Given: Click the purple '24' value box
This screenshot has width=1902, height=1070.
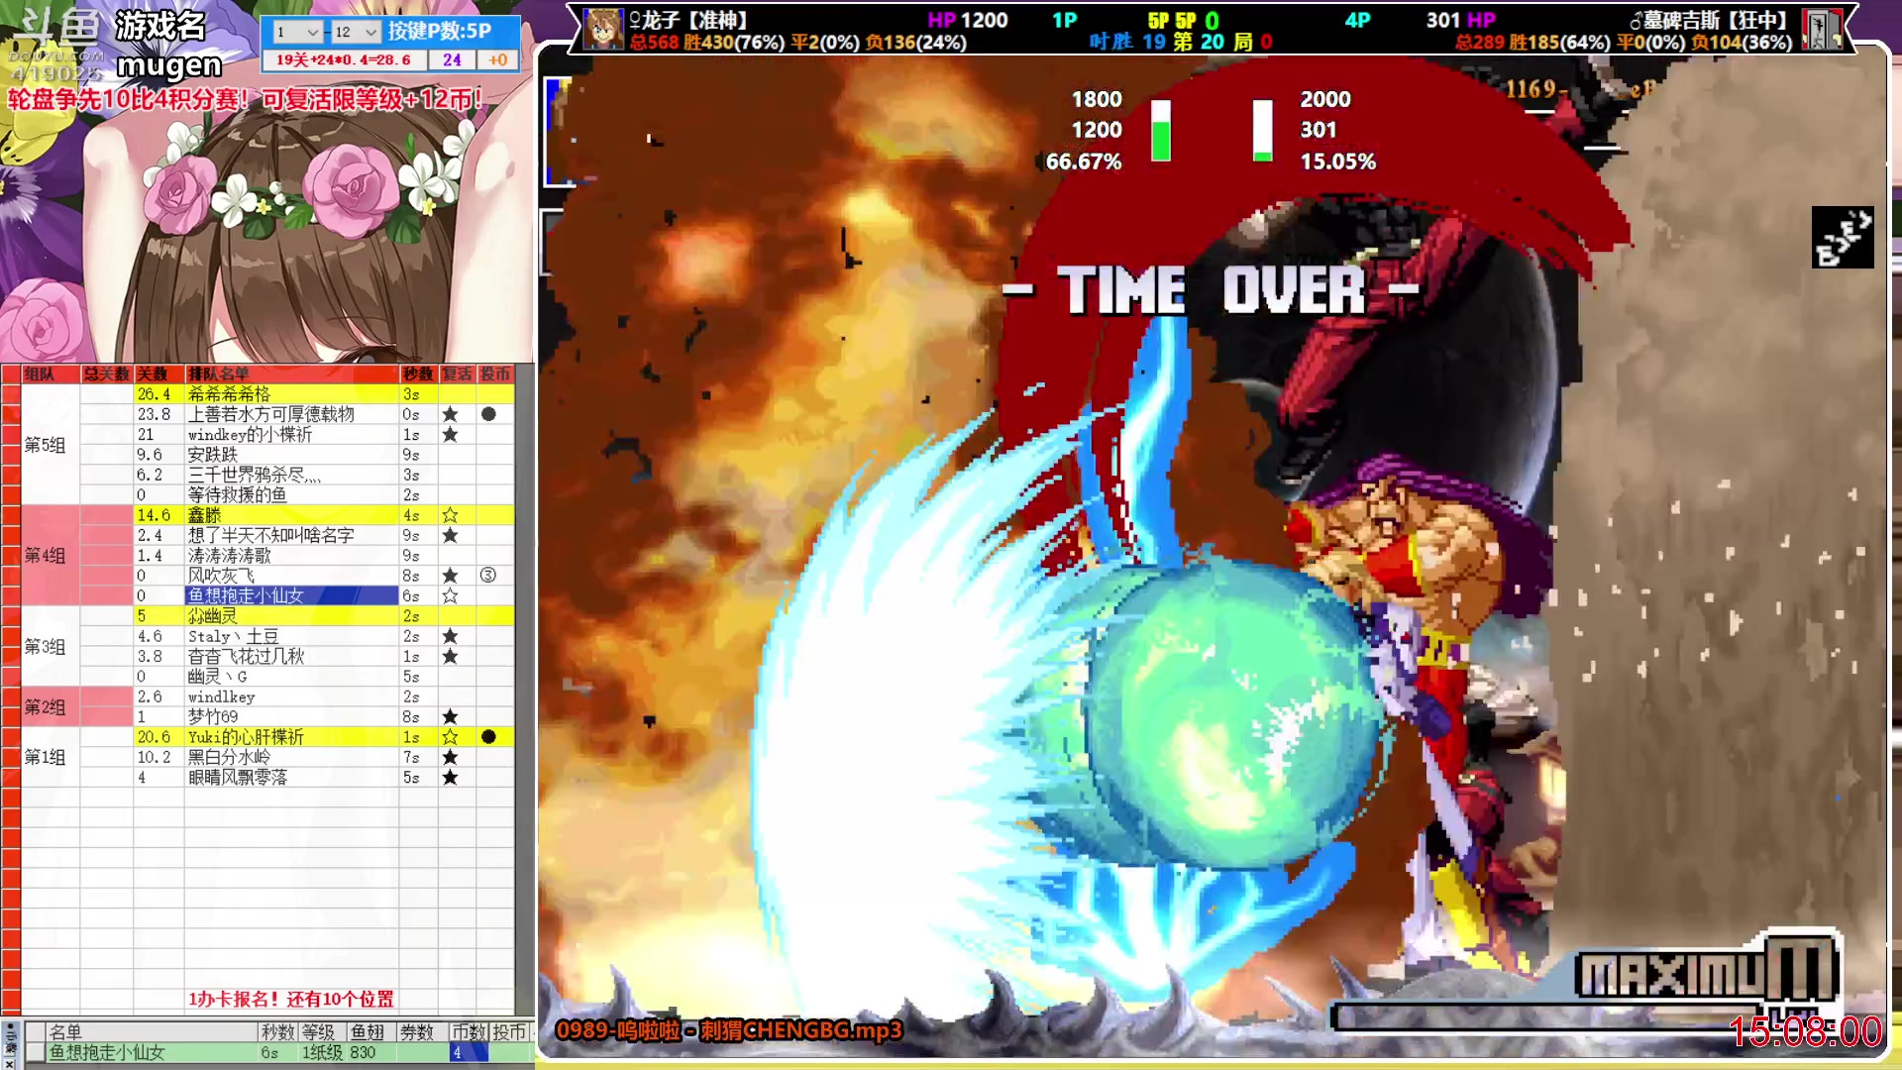Looking at the screenshot, I should coord(452,59).
